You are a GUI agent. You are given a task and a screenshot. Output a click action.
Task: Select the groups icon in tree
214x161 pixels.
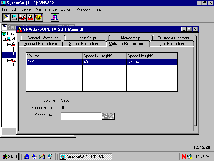(13, 60)
